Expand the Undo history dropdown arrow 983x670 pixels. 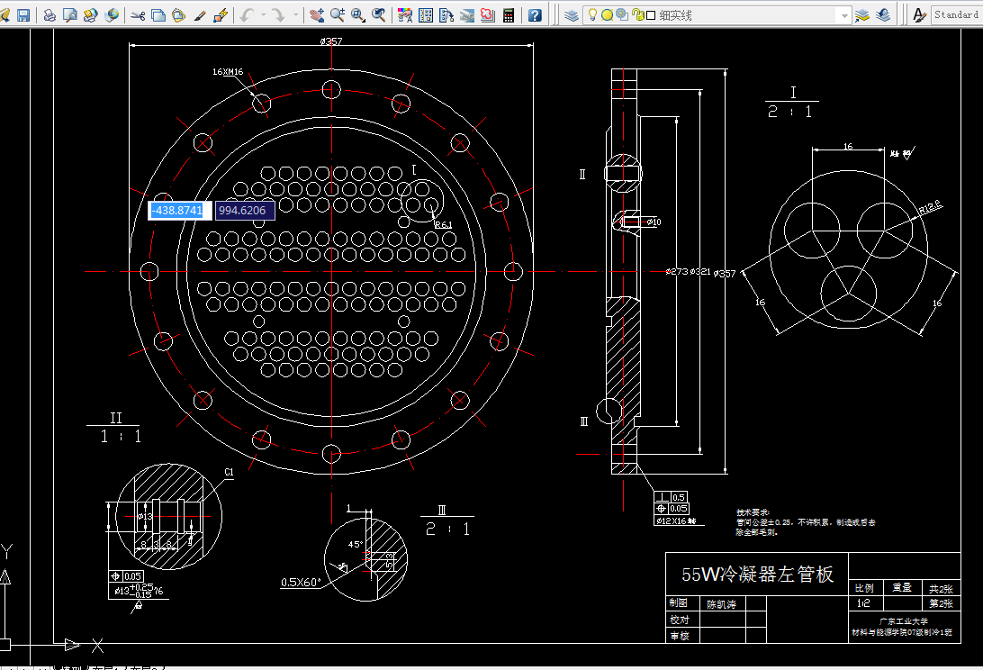point(263,15)
